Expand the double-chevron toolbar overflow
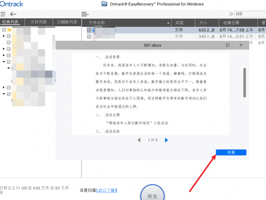266x200 pixels. point(231,14)
